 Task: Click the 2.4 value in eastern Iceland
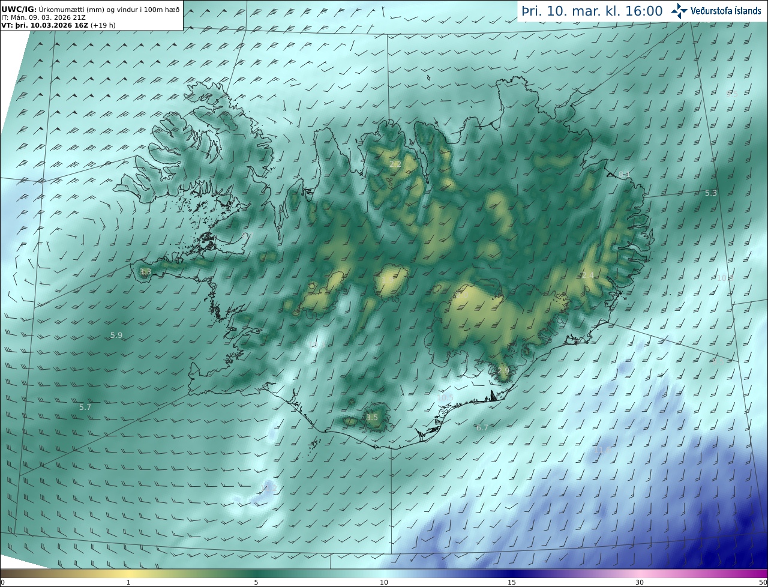click(588, 275)
